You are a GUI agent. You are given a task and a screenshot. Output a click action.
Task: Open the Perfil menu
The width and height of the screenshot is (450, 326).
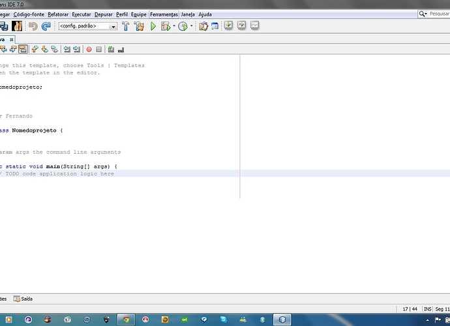122,14
